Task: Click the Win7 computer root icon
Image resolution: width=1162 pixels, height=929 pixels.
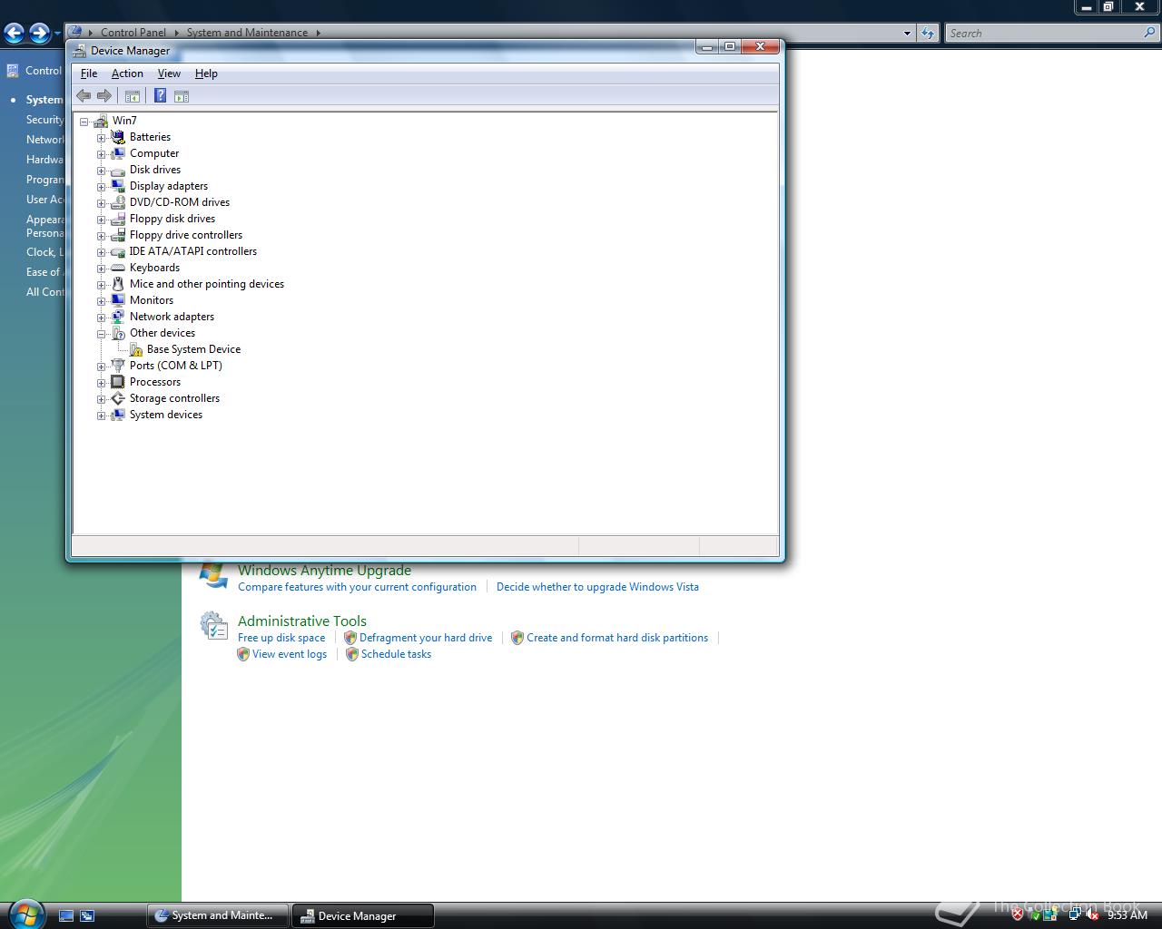Action: 101,121
